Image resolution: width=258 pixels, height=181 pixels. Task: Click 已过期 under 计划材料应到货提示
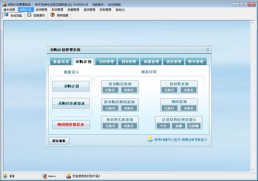(x=193, y=126)
